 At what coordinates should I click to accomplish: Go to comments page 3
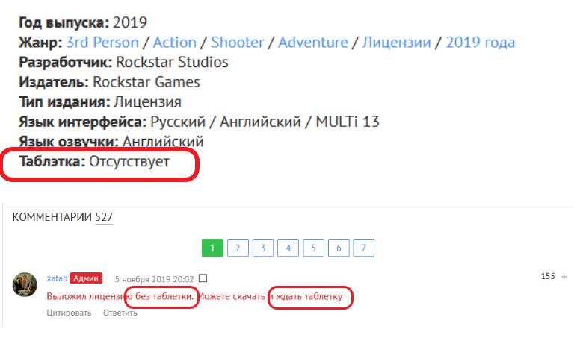(x=263, y=248)
